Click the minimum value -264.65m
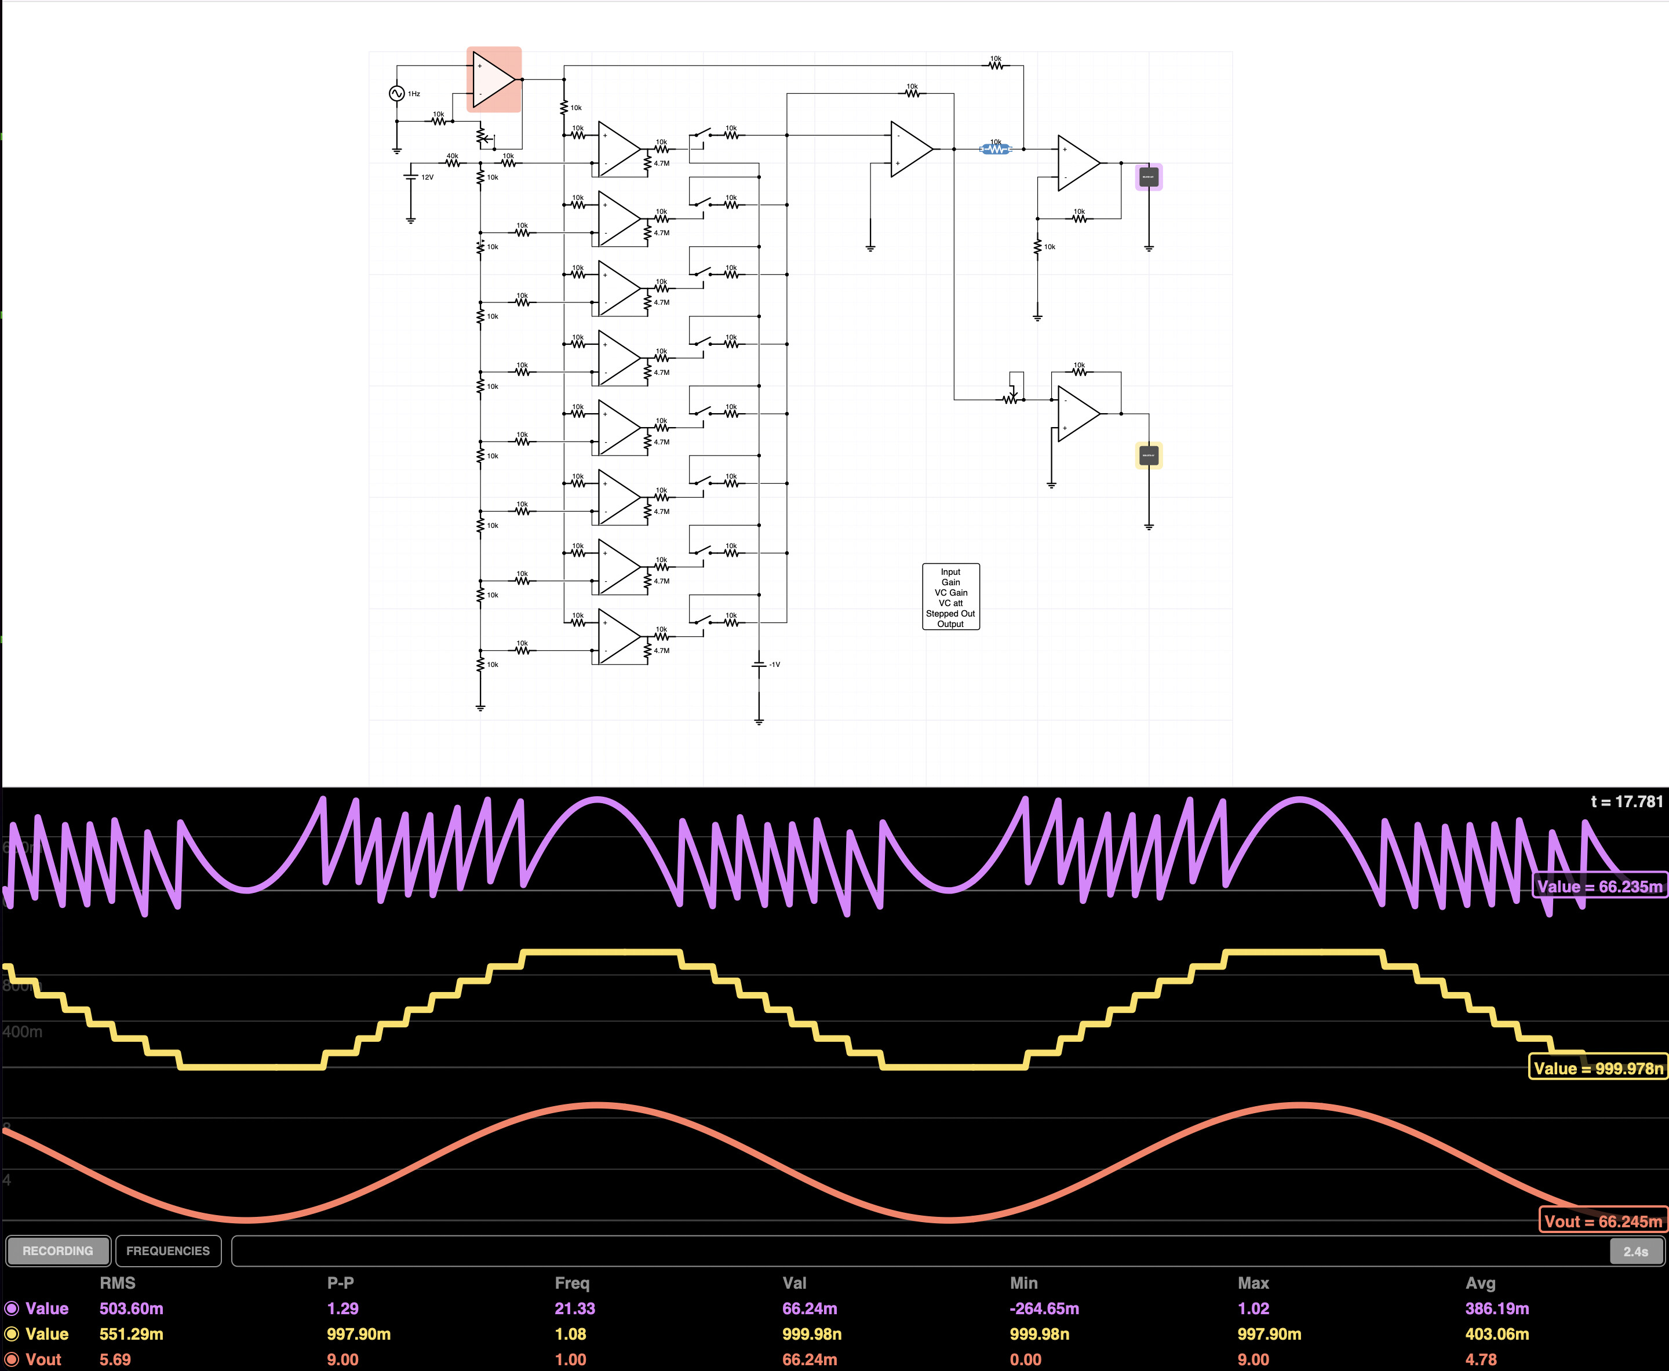Viewport: 1669px width, 1371px height. [x=1044, y=1308]
